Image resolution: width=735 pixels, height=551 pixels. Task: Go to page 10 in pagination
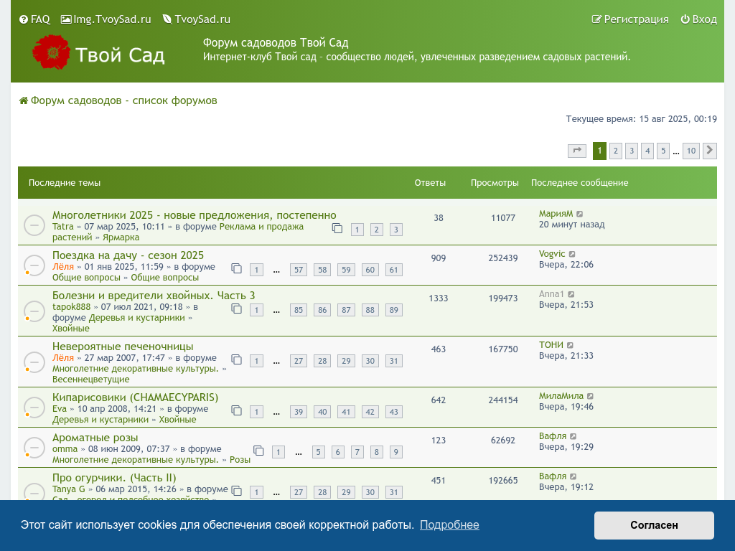[690, 151]
